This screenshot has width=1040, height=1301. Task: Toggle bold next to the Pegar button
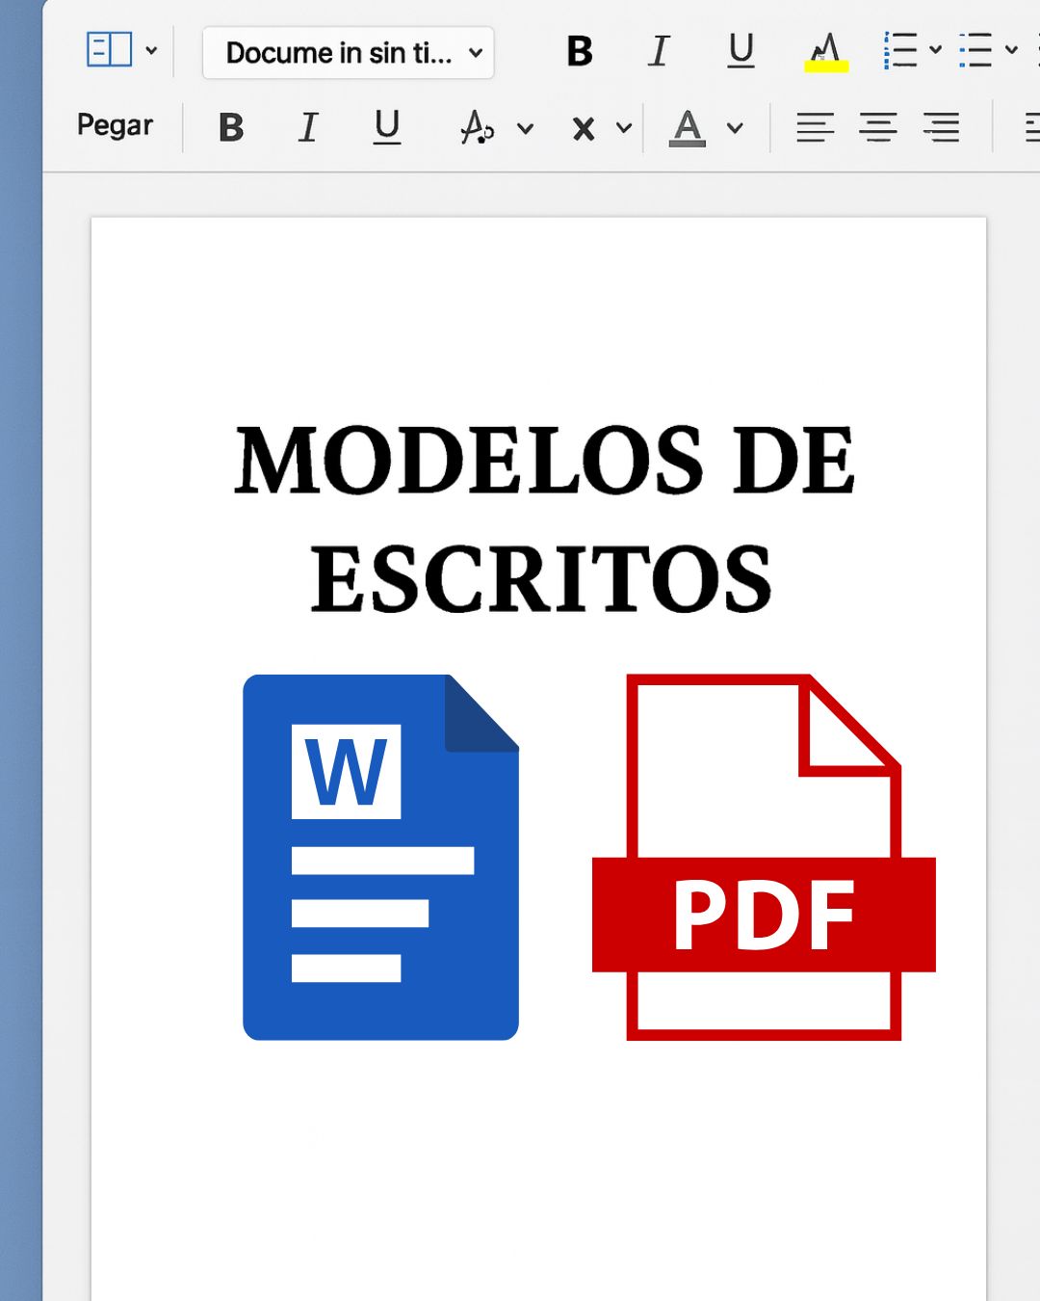(230, 127)
